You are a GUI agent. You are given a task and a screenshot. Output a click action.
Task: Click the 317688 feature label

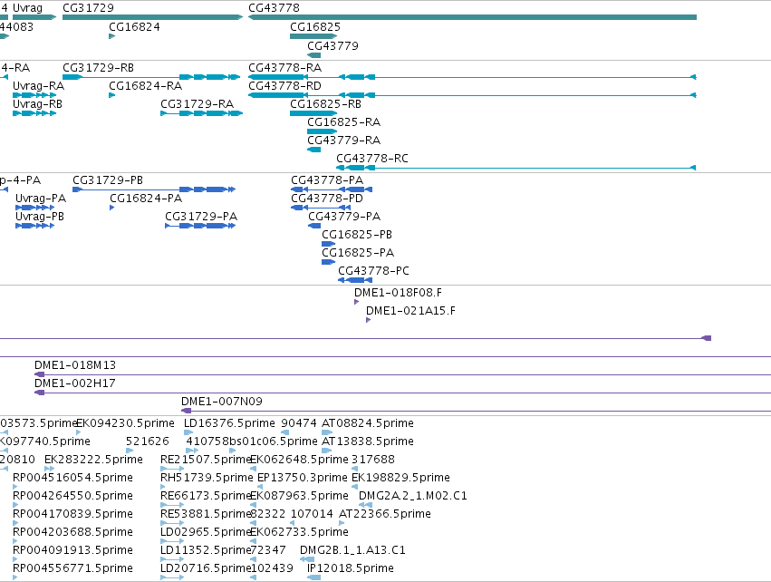coord(372,460)
